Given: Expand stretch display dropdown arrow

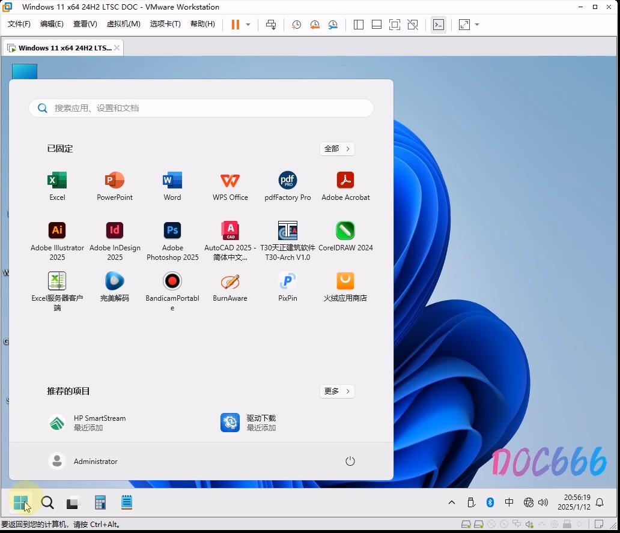Looking at the screenshot, I should [x=477, y=25].
